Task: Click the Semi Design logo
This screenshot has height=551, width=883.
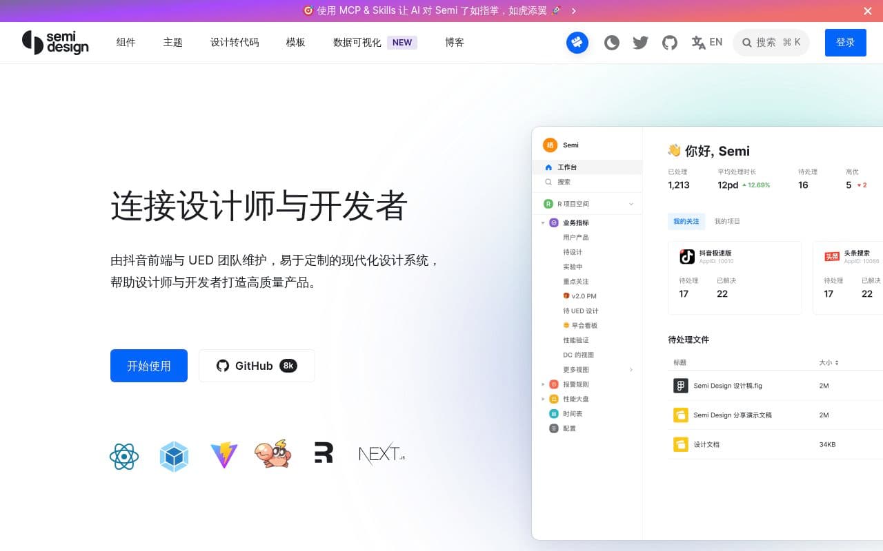Action: [55, 43]
